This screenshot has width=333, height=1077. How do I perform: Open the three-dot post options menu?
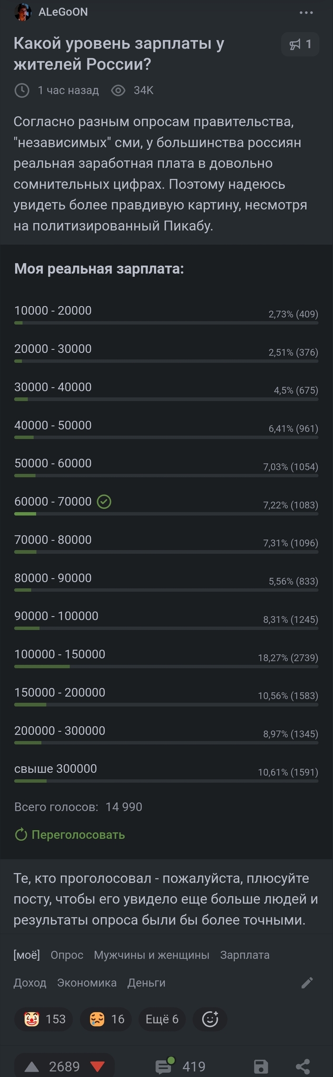pyautogui.click(x=306, y=12)
